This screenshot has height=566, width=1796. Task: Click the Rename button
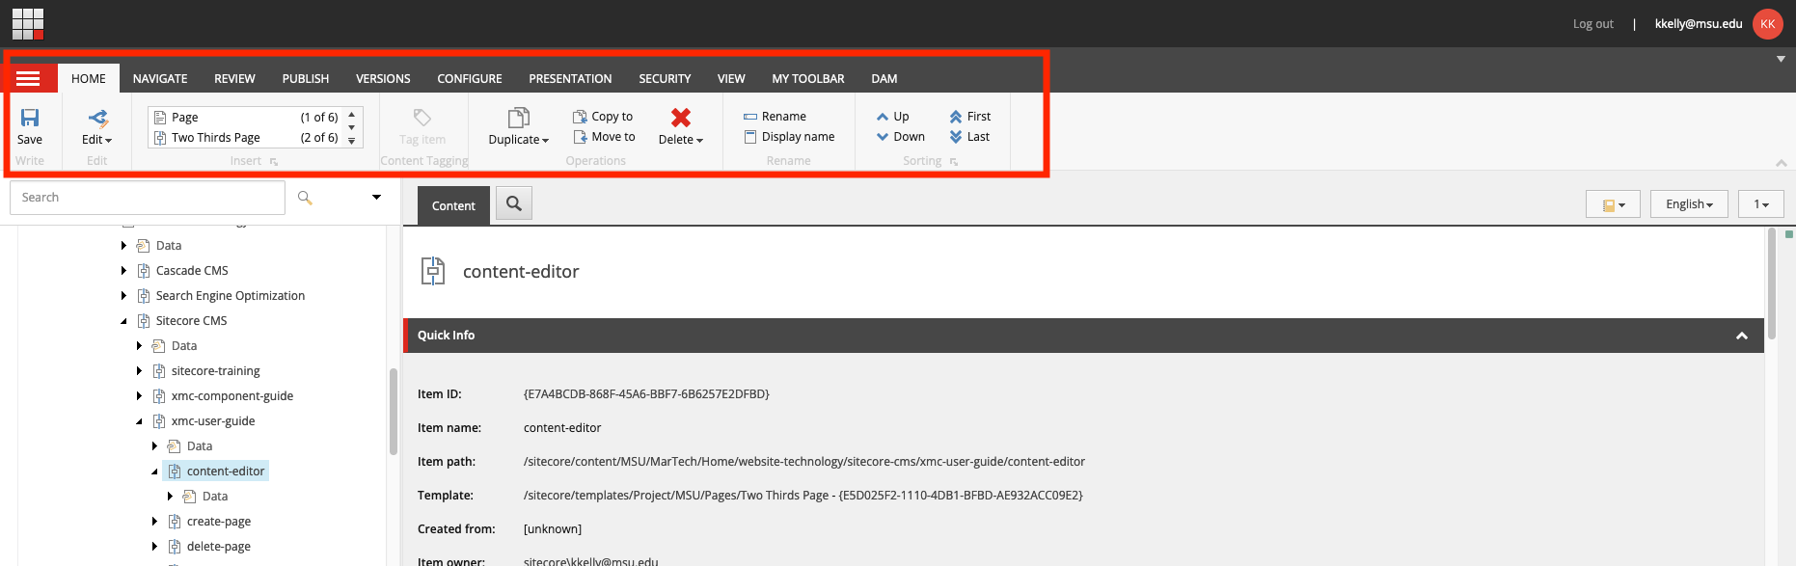(x=775, y=117)
